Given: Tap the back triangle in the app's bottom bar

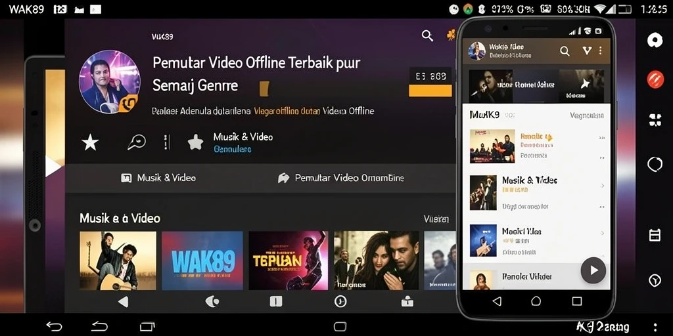Looking at the screenshot, I should (x=123, y=302).
